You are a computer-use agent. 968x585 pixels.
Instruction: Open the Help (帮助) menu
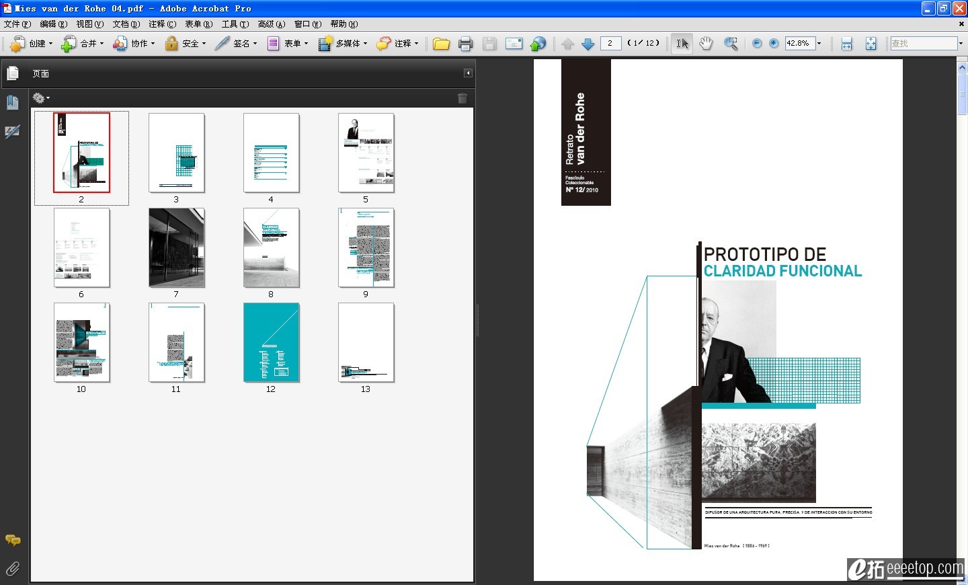(x=344, y=24)
